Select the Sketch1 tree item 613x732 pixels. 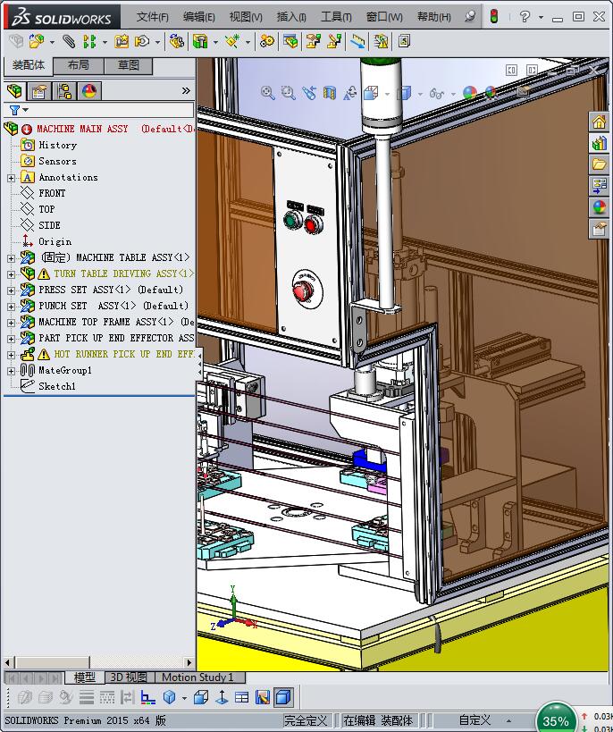click(x=57, y=386)
